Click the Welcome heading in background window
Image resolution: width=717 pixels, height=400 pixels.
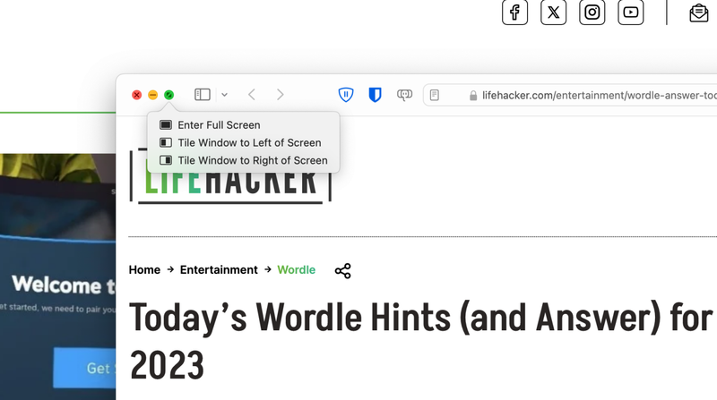pos(64,285)
